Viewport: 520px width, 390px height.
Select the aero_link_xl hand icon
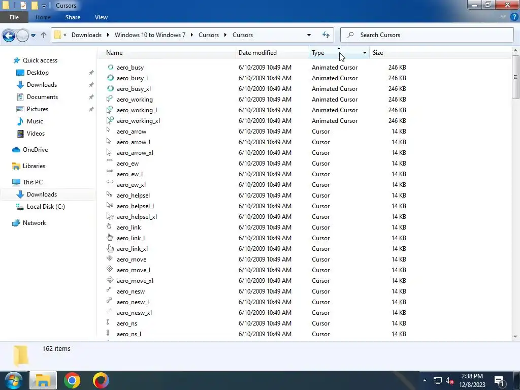[x=110, y=248]
